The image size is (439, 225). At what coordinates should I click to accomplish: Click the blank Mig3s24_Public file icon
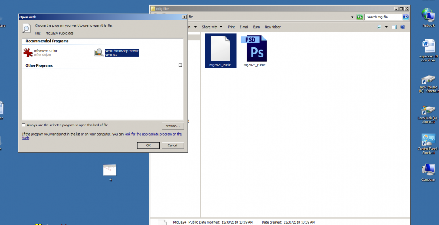(x=220, y=49)
